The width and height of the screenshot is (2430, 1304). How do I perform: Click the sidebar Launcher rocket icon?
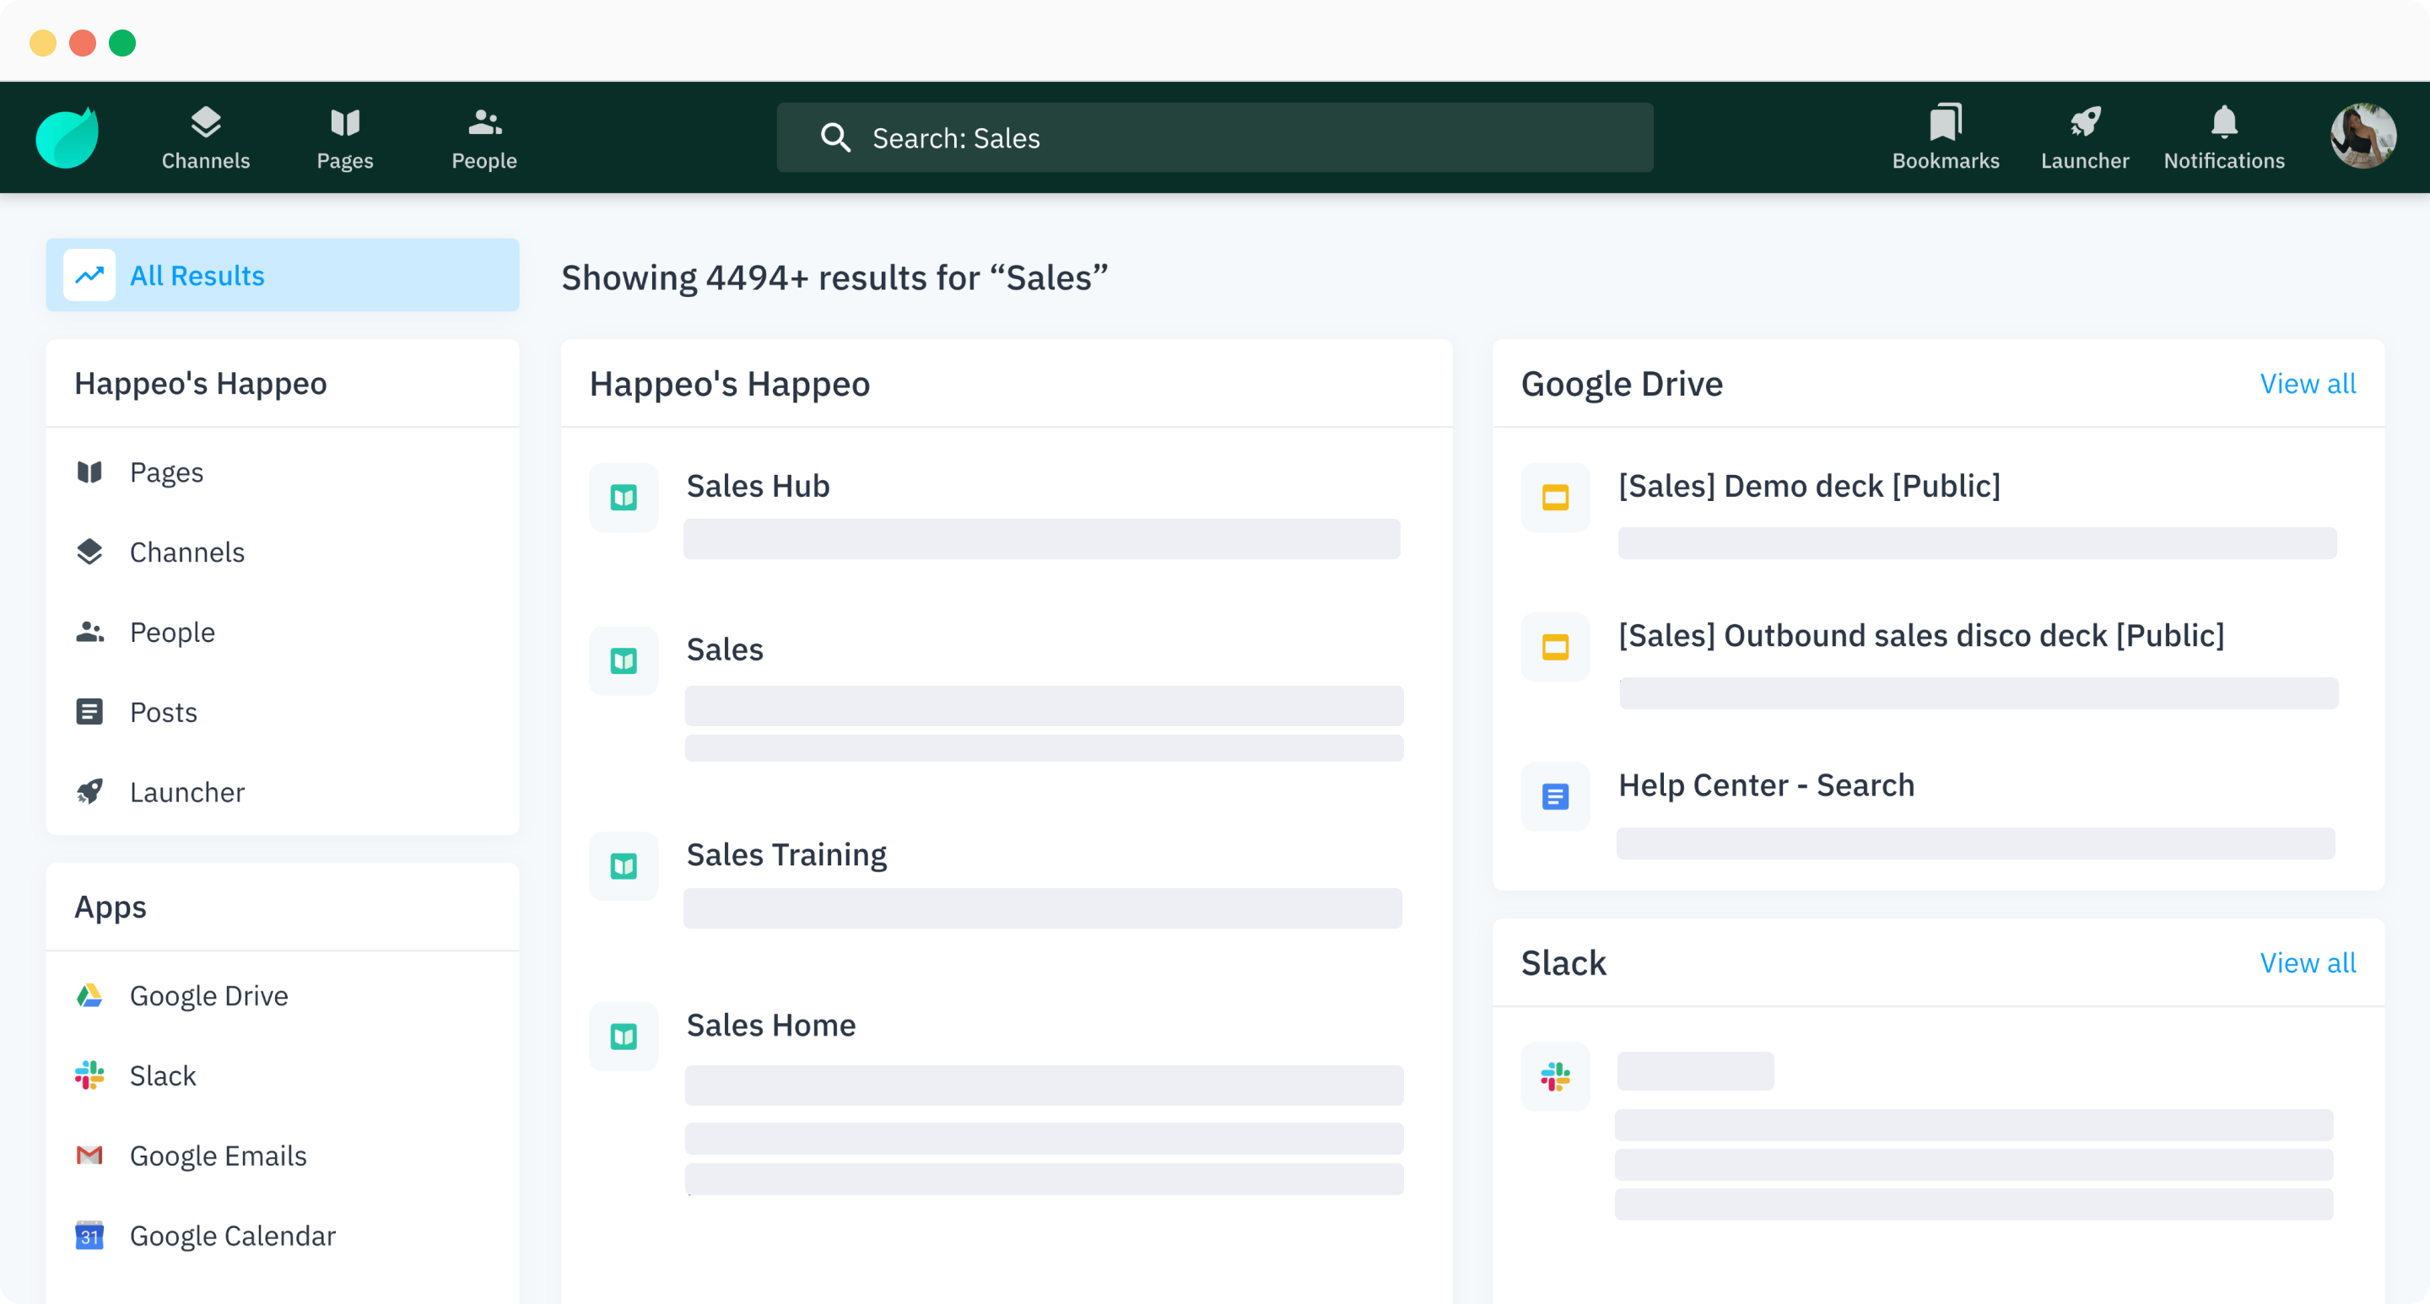(x=89, y=792)
